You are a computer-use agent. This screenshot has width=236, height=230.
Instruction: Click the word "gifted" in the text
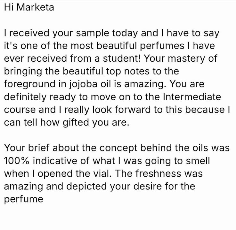pos(76,123)
